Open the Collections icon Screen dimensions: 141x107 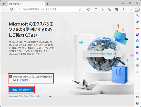[x=110, y=9]
